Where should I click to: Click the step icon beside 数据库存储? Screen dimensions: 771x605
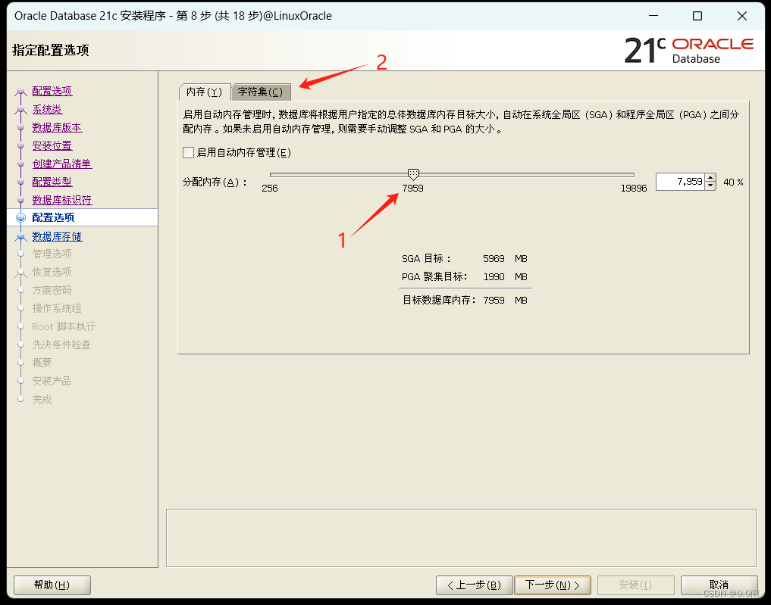click(20, 235)
